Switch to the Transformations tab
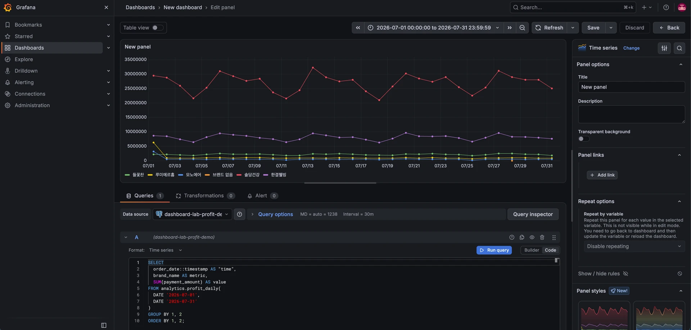This screenshot has height=330, width=691. (x=205, y=196)
